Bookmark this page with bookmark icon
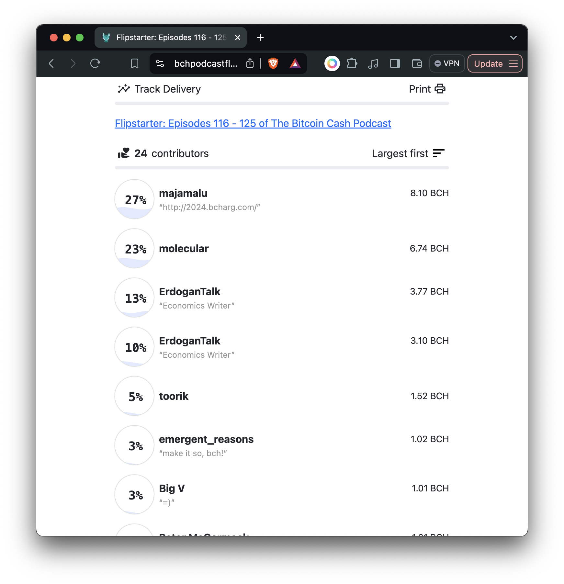This screenshot has height=584, width=564. tap(134, 63)
